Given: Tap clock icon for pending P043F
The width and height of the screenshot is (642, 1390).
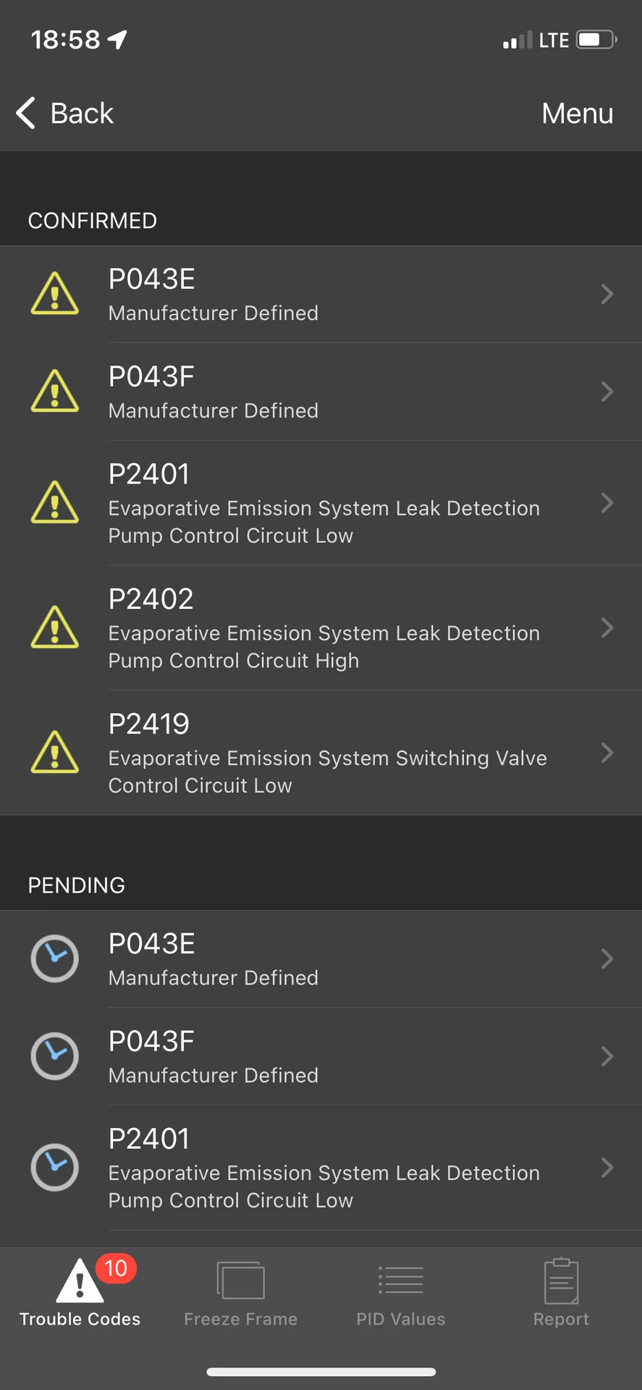Looking at the screenshot, I should (55, 1056).
